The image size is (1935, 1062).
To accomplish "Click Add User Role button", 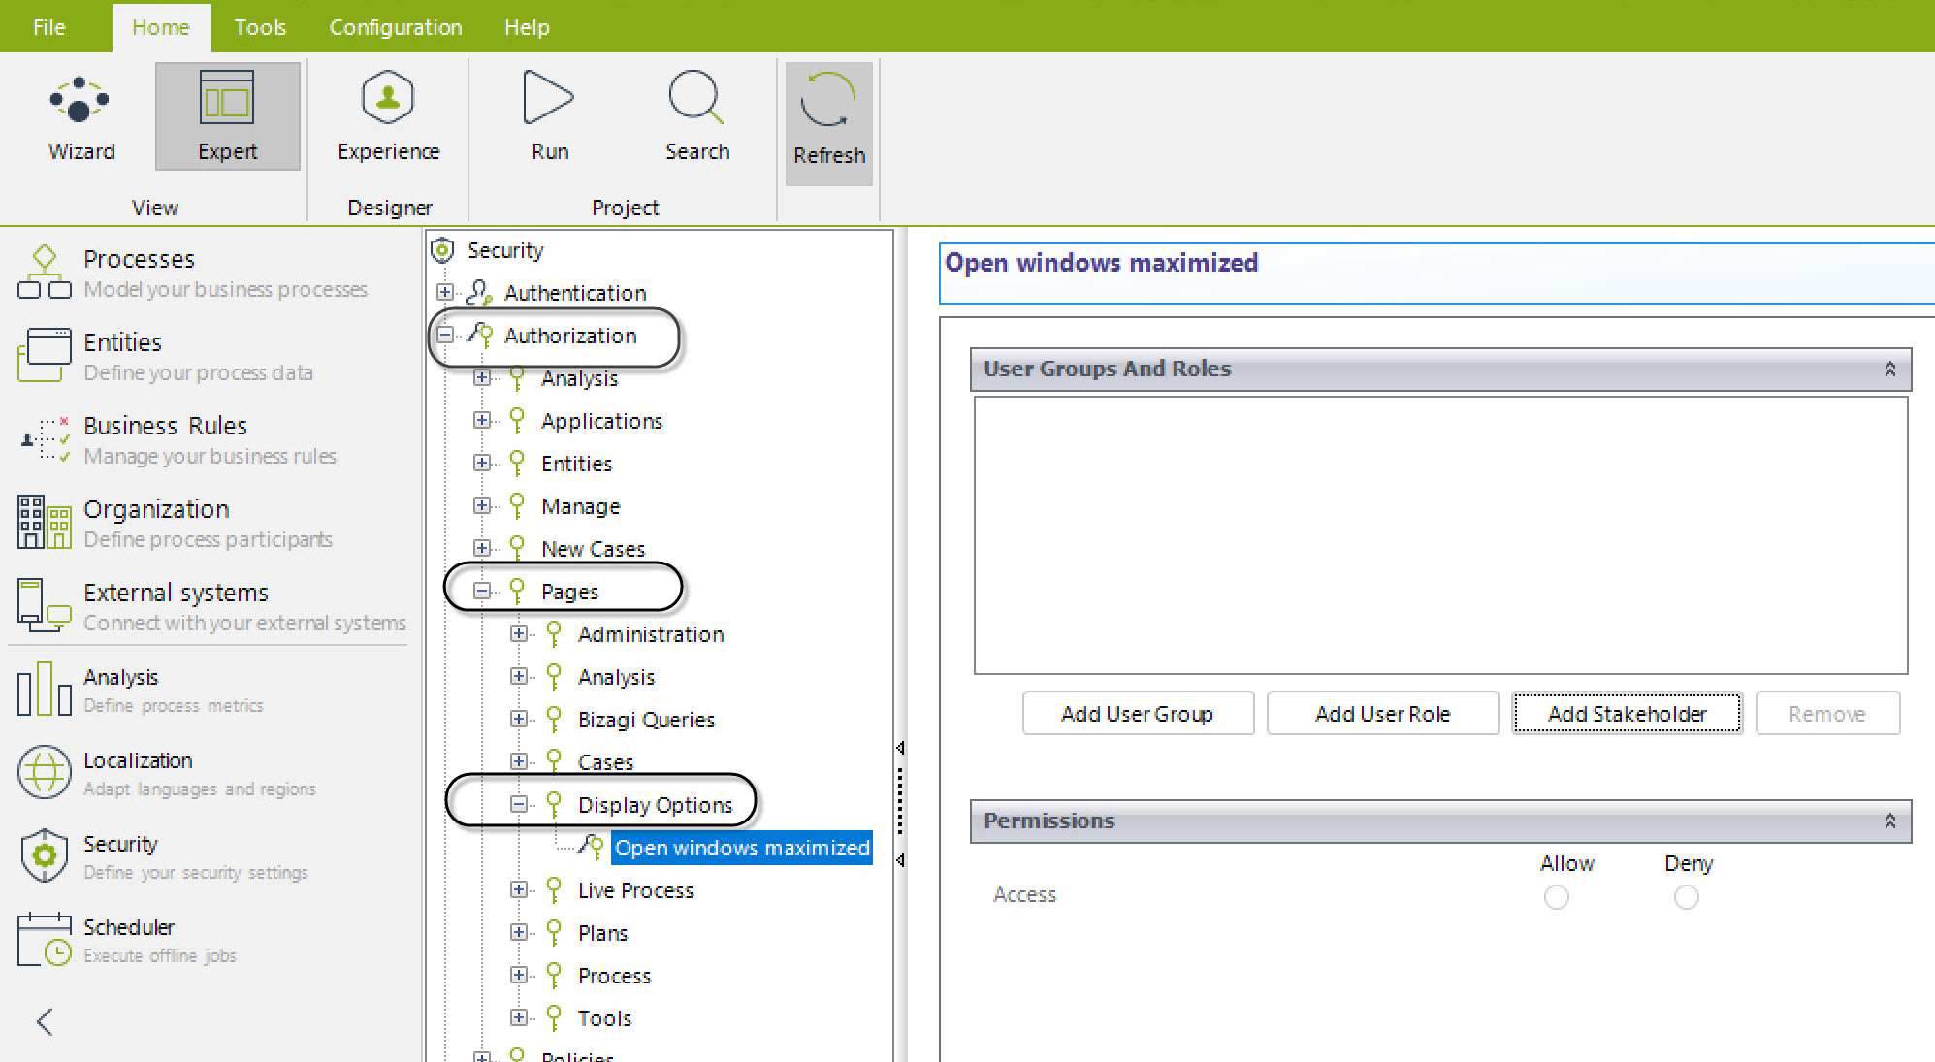I will [1382, 714].
